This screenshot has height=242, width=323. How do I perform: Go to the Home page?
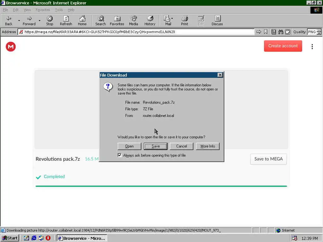[x=82, y=20]
